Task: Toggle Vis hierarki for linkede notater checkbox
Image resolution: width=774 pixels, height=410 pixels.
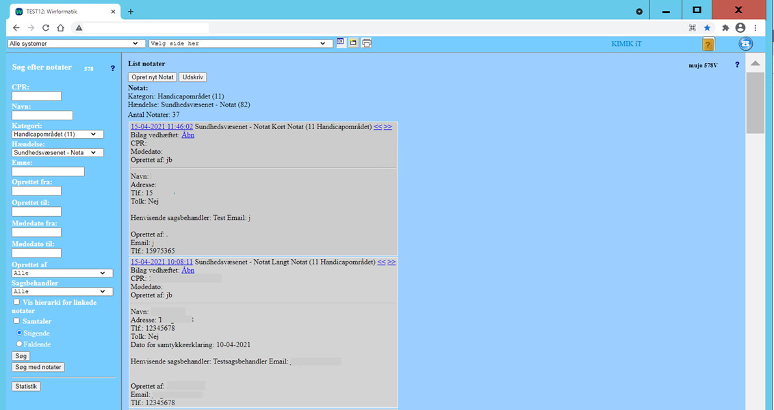Action: [17, 302]
